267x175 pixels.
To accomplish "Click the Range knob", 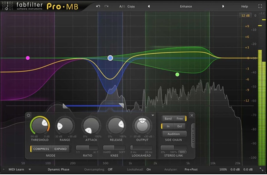I will (65, 126).
